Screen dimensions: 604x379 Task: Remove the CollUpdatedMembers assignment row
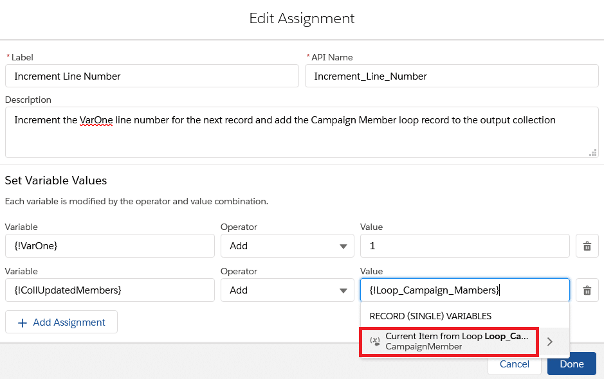[587, 290]
